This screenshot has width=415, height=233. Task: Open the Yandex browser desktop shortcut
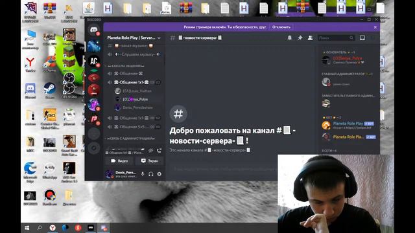tap(30, 64)
